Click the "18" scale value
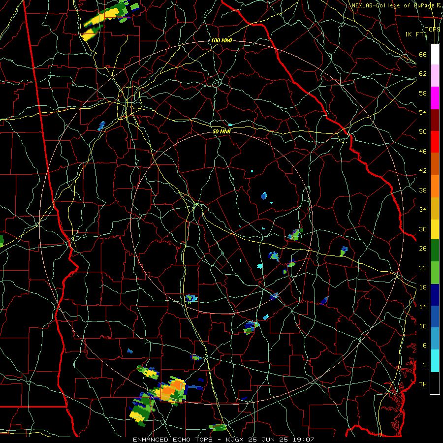Screen dimensions: 443x443 tap(423, 287)
